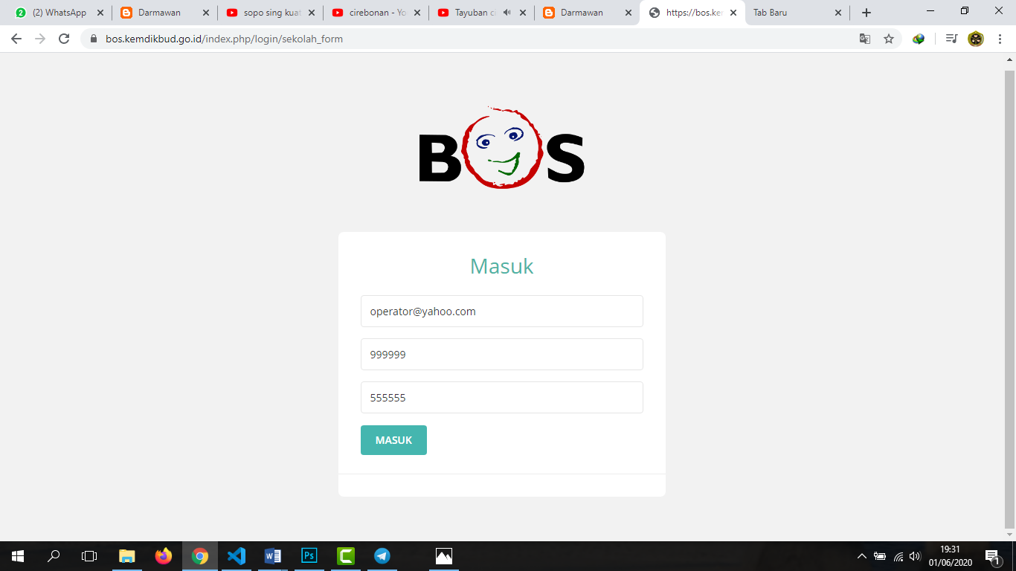Screen dimensions: 1016x571
Task: Click the green MASUK button
Action: (x=393, y=440)
